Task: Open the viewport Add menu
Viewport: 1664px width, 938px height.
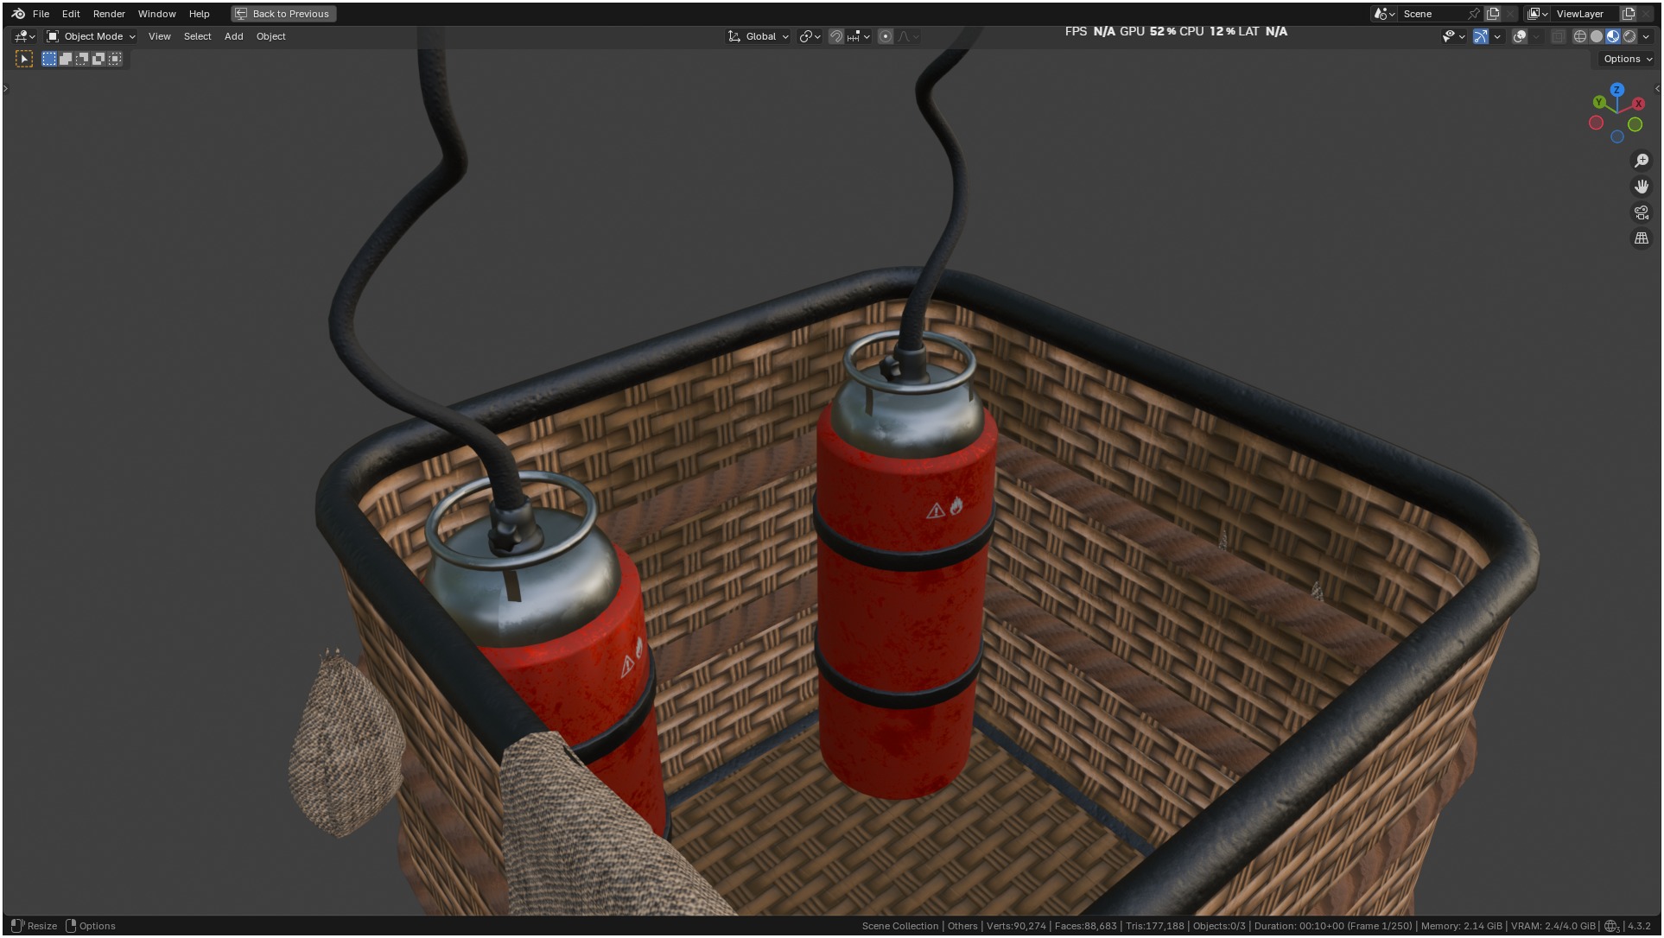Action: 233,36
